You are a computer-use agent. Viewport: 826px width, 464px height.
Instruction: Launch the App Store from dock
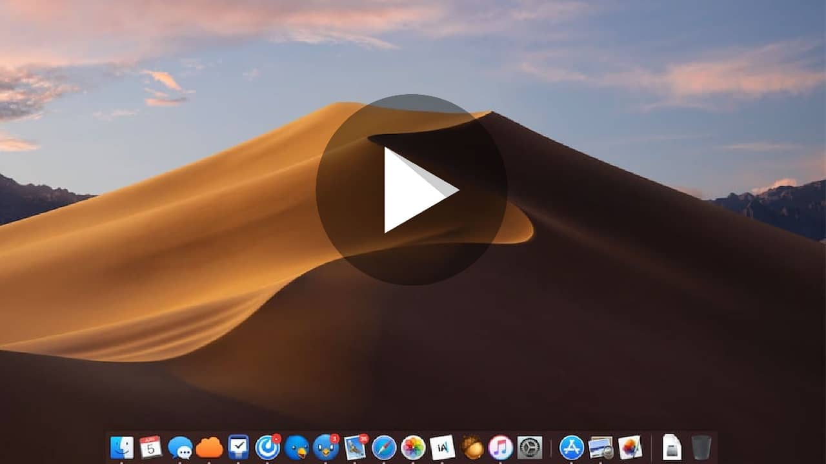pyautogui.click(x=572, y=447)
